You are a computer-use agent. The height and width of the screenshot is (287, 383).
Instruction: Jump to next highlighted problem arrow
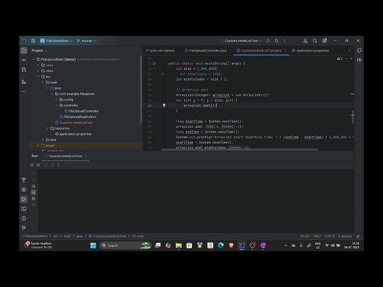coord(351,59)
